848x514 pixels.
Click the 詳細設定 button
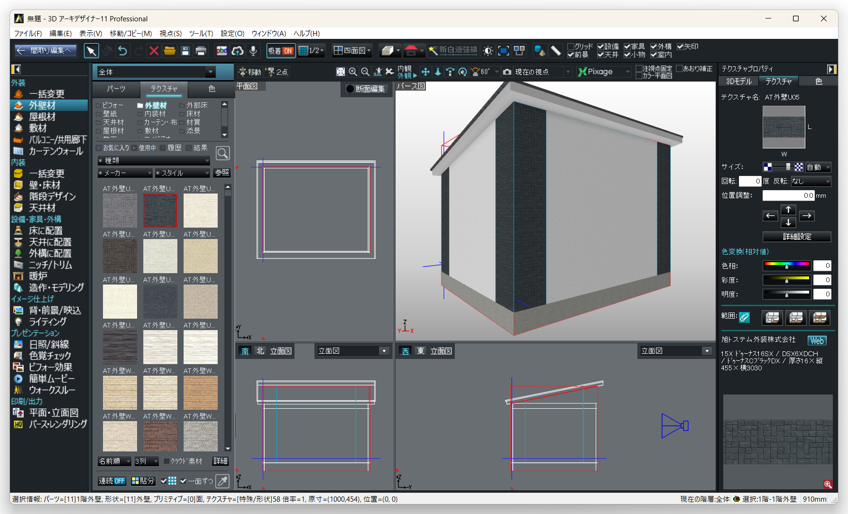[x=796, y=237]
